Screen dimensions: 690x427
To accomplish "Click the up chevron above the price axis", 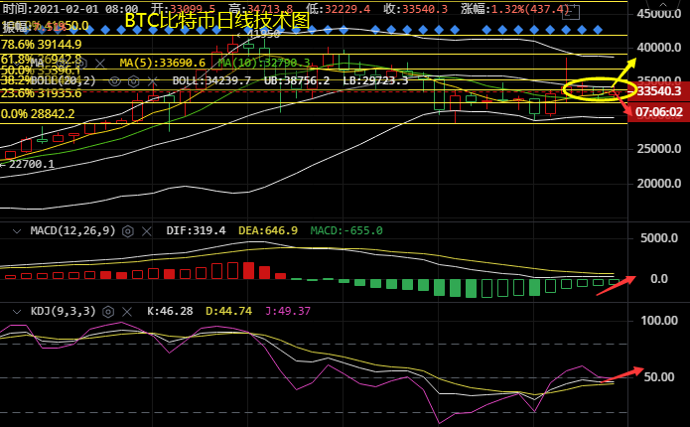I will (x=663, y=5).
